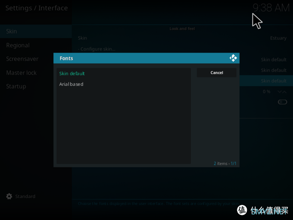Open the Regional settings category
The image size is (293, 220).
[x=18, y=45]
